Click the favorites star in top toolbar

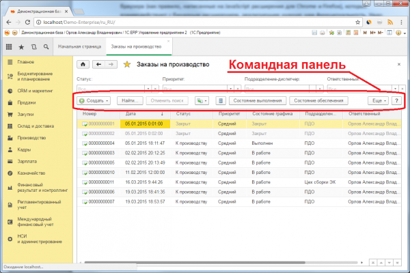(20, 47)
